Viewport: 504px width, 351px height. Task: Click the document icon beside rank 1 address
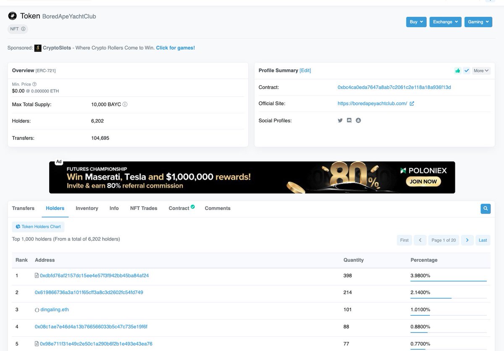click(x=37, y=275)
